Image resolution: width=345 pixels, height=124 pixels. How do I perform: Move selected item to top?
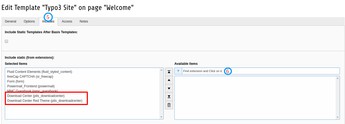click(169, 72)
